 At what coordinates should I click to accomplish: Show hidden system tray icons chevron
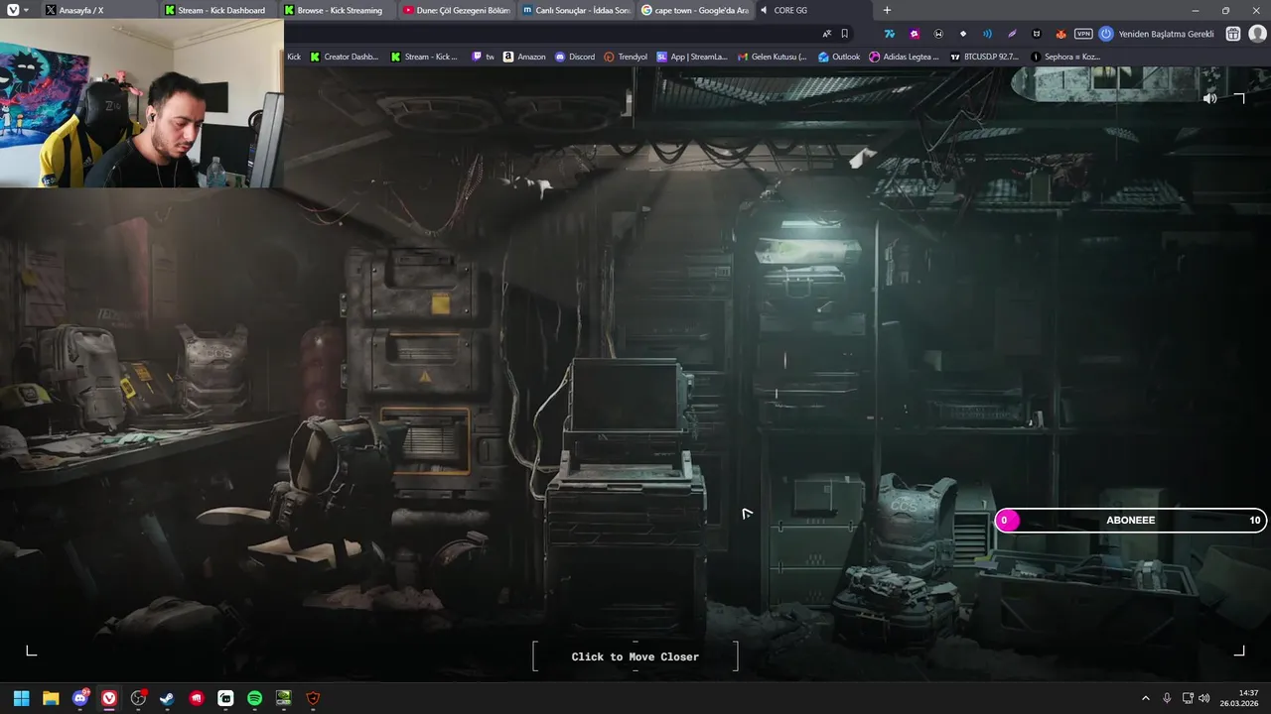pyautogui.click(x=1145, y=698)
